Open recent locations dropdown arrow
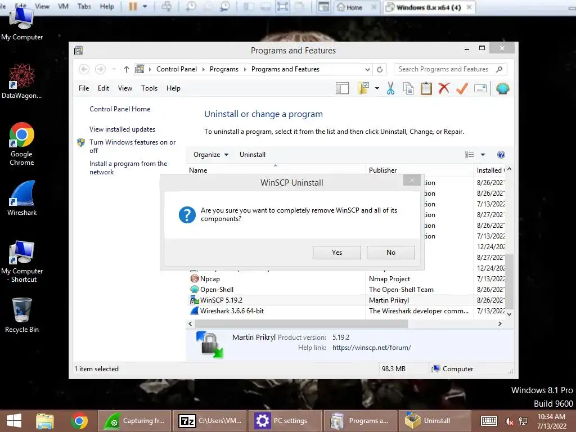Screen dimensions: 576x432 (114, 69)
